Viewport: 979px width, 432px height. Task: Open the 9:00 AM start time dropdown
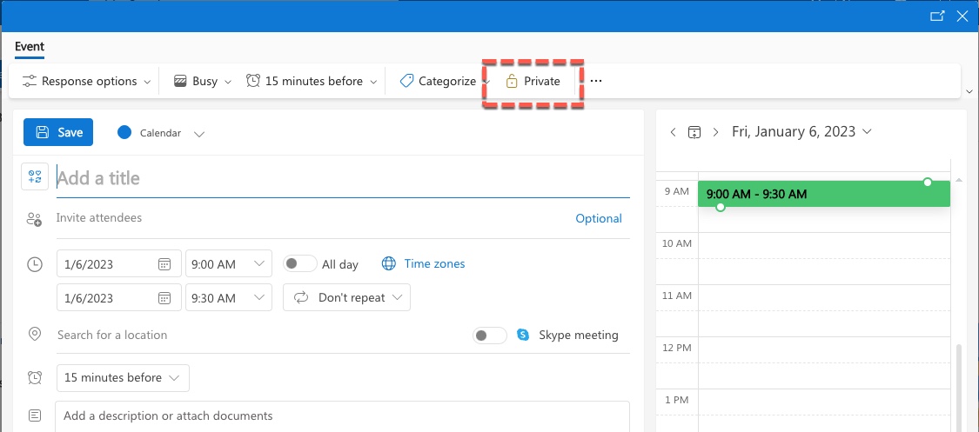pos(259,263)
